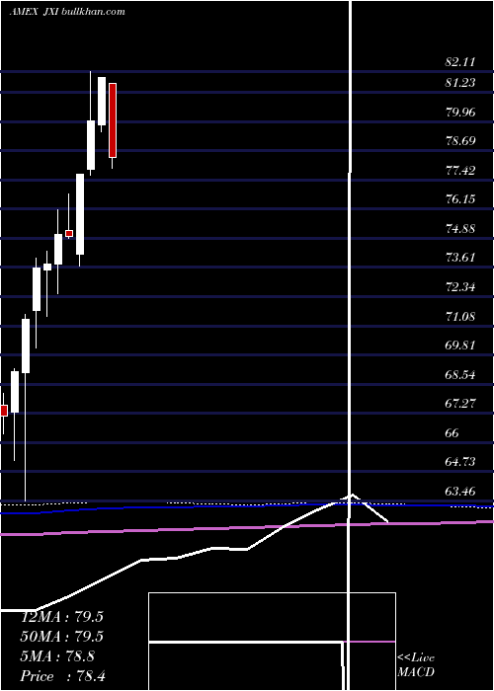Click the 66 price axis label
This screenshot has width=494, height=691.
click(x=453, y=432)
